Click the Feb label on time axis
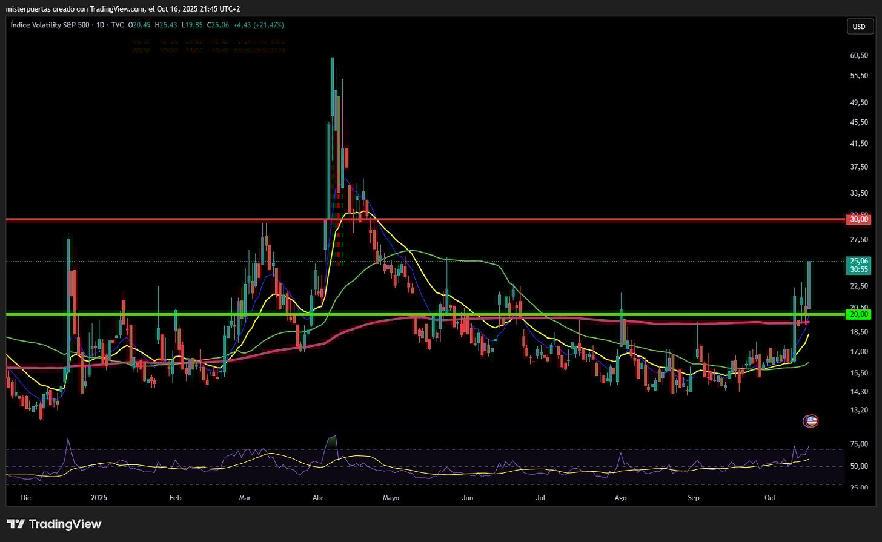This screenshot has height=542, width=882. tap(175, 498)
